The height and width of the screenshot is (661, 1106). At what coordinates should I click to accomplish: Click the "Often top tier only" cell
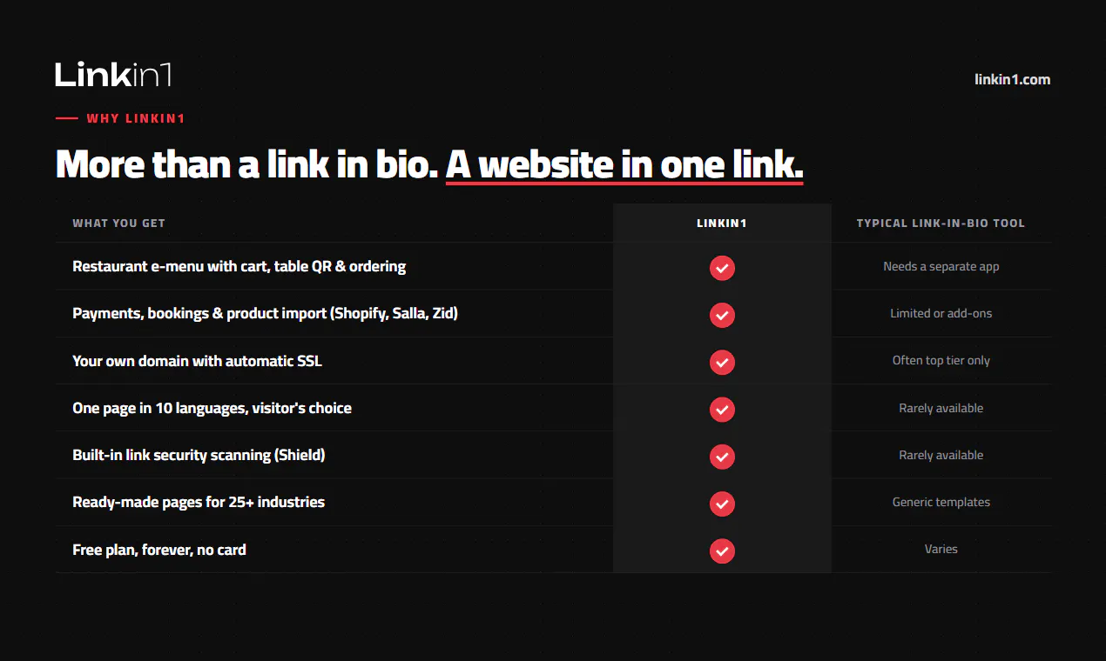tap(941, 360)
